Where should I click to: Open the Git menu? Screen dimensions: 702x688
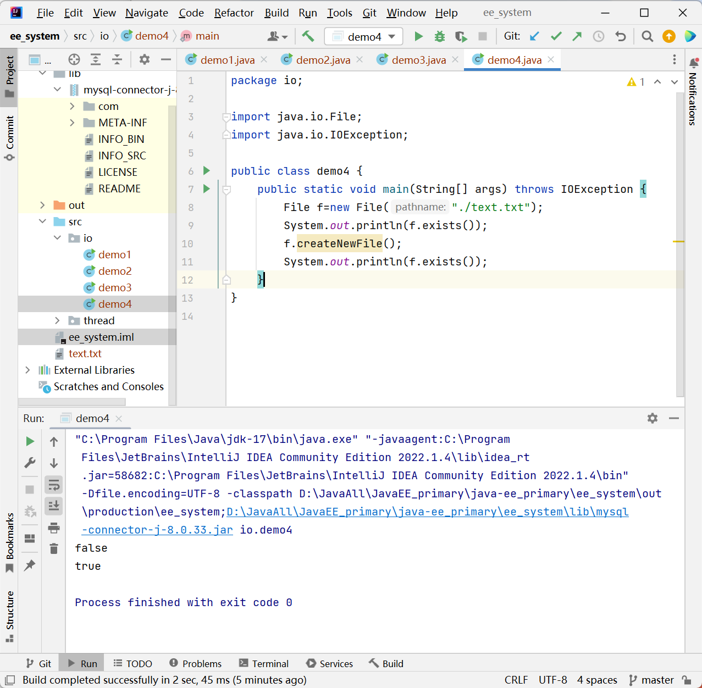(x=369, y=13)
